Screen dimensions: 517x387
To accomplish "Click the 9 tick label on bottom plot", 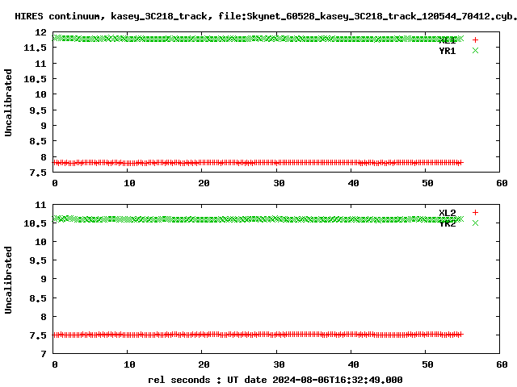I will tap(44, 279).
